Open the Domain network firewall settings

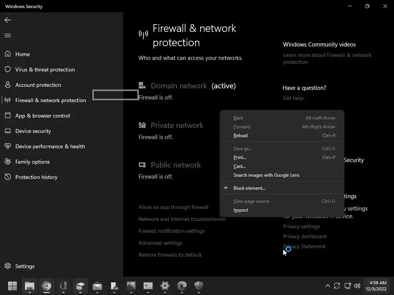[179, 86]
